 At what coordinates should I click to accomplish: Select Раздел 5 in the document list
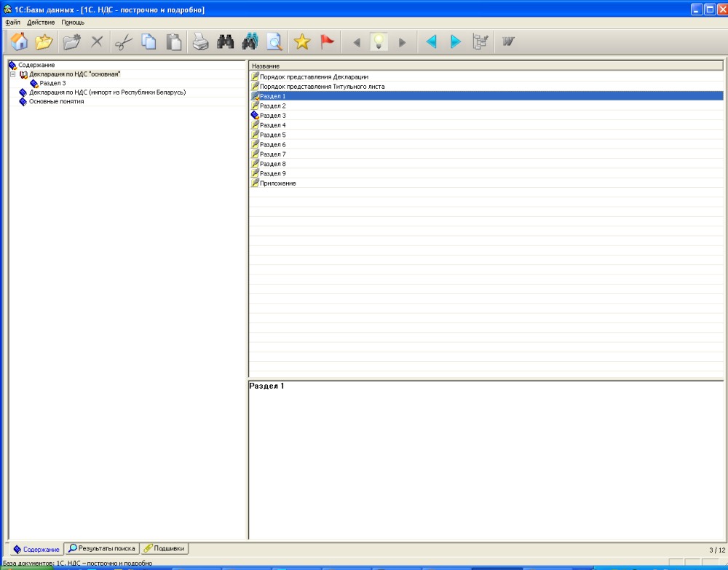tap(272, 135)
